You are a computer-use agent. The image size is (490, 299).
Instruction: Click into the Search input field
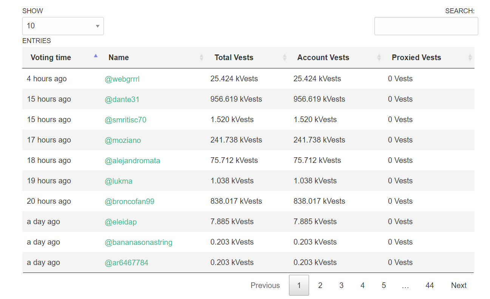(x=426, y=26)
